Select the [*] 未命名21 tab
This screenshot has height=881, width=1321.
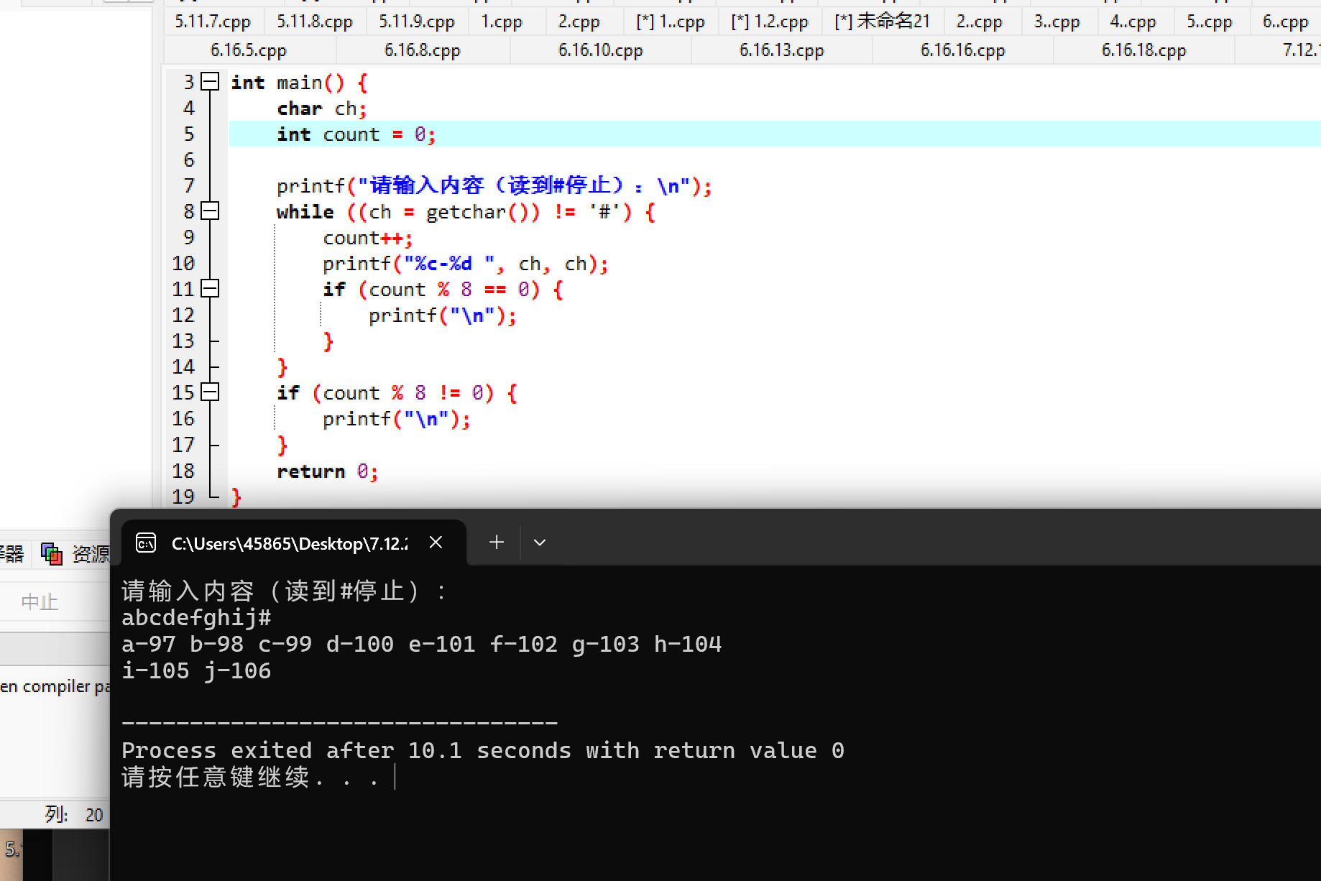(882, 22)
